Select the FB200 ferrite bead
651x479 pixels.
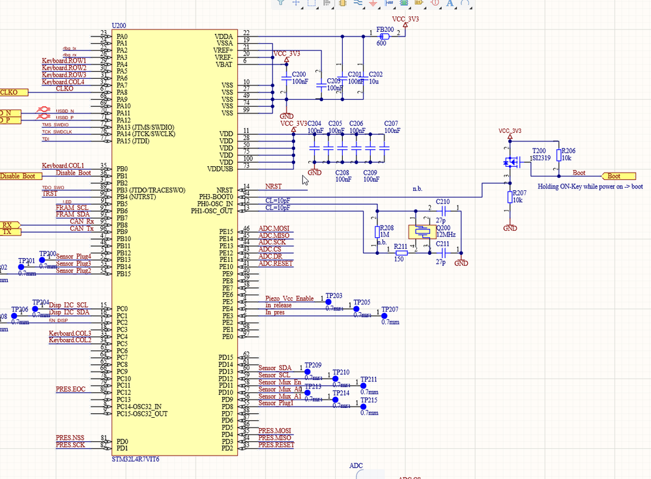point(385,36)
